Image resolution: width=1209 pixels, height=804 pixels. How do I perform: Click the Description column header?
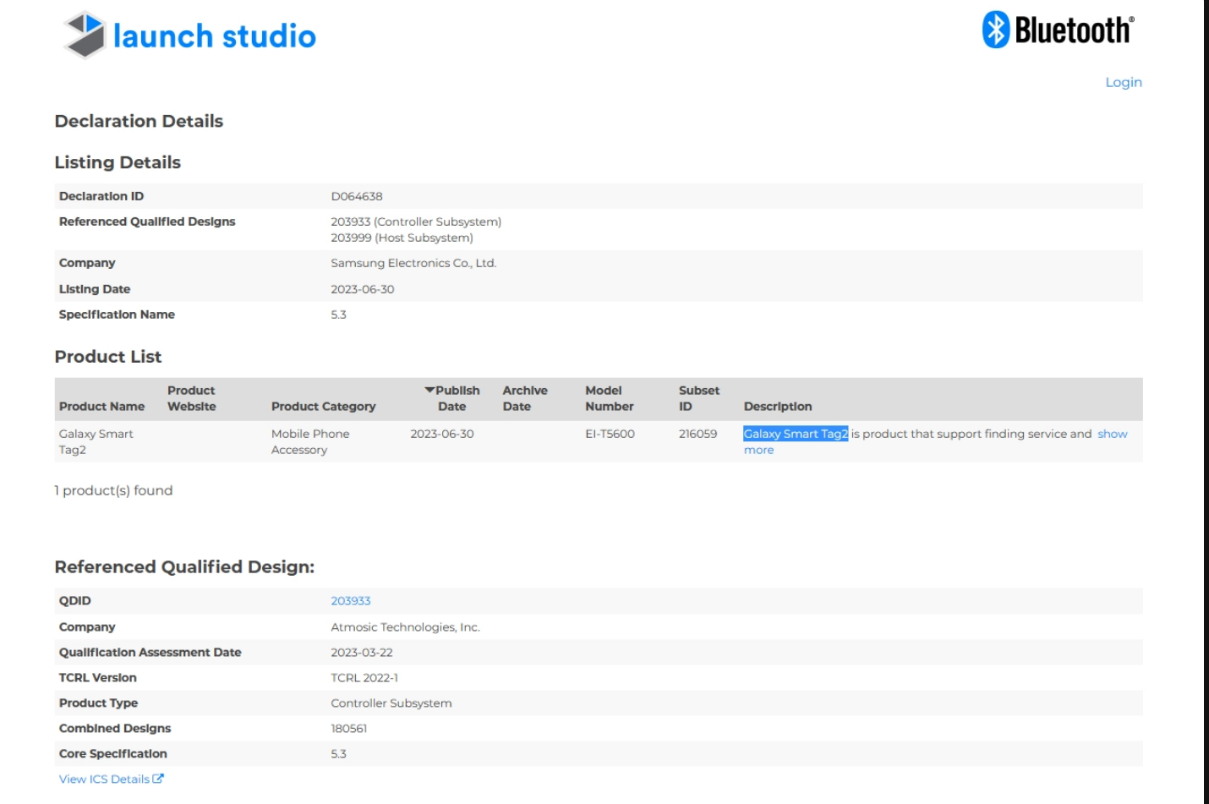point(777,407)
